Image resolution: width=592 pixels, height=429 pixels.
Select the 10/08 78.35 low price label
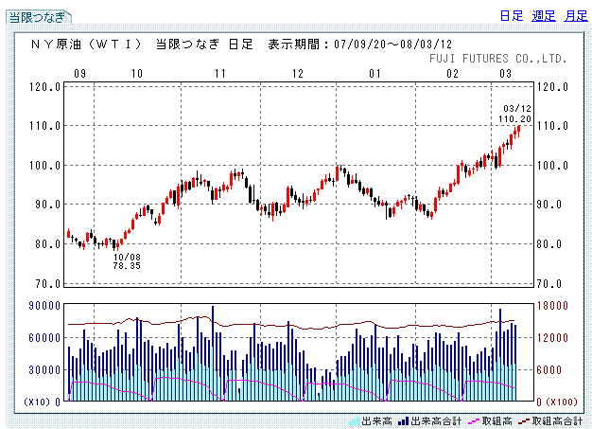(x=127, y=261)
